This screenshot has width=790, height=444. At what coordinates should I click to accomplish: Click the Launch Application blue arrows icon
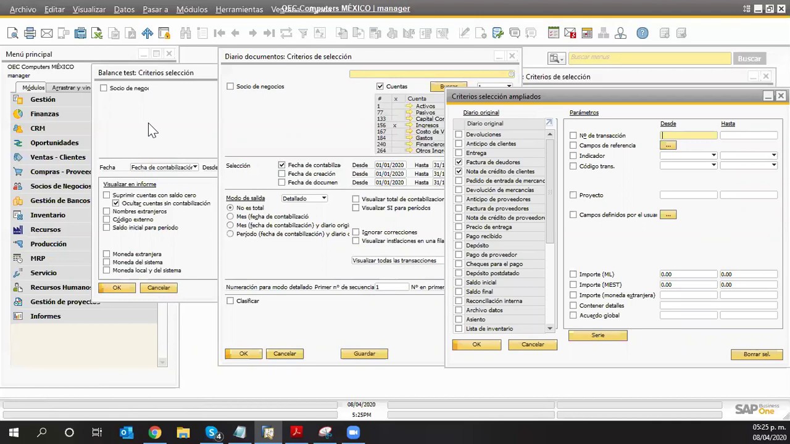coord(148,33)
